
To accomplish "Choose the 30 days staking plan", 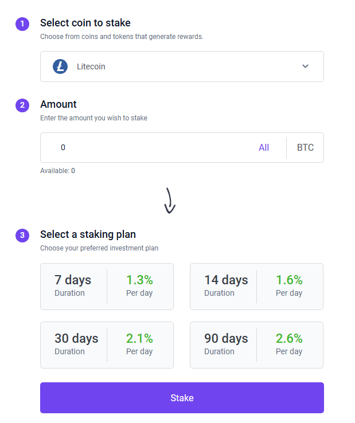I will point(107,345).
